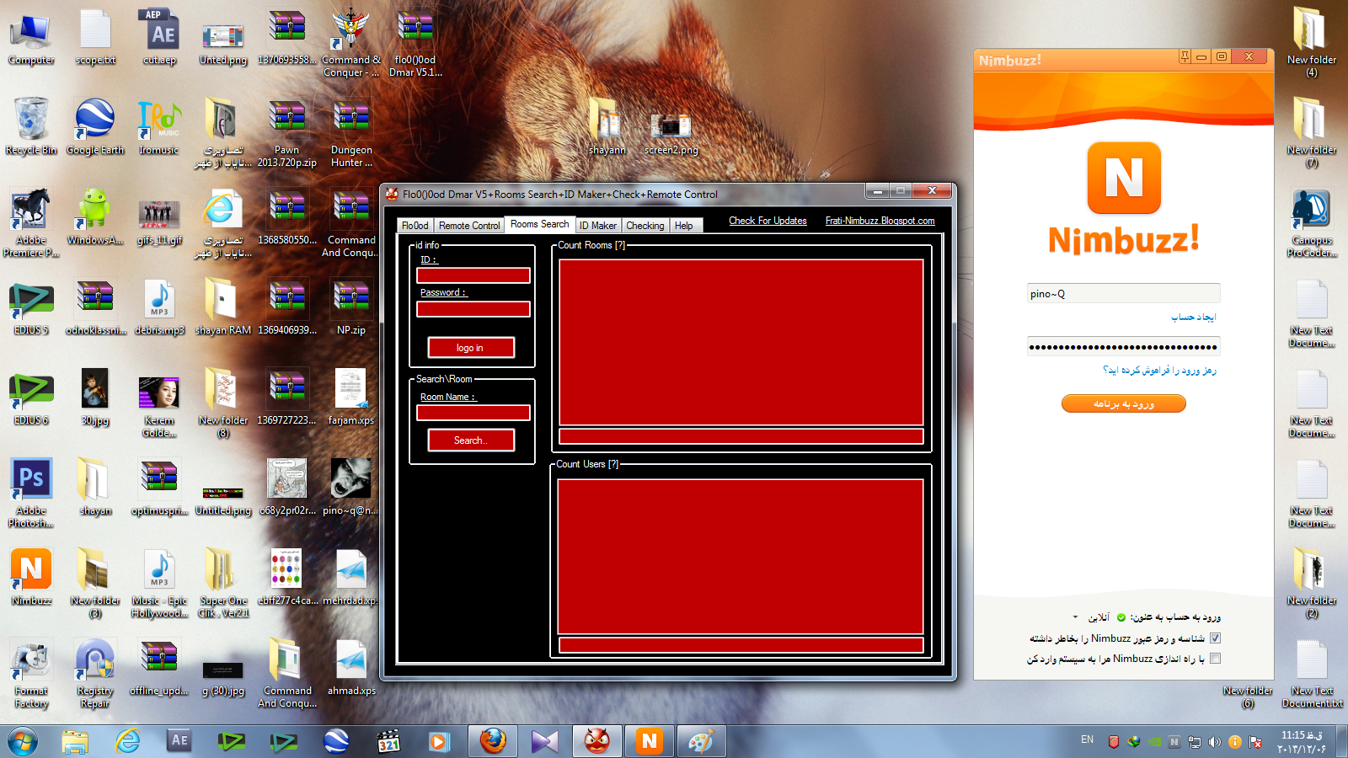
Task: Select the flo0()0od Dmar V5.1 archive
Action: click(x=415, y=44)
